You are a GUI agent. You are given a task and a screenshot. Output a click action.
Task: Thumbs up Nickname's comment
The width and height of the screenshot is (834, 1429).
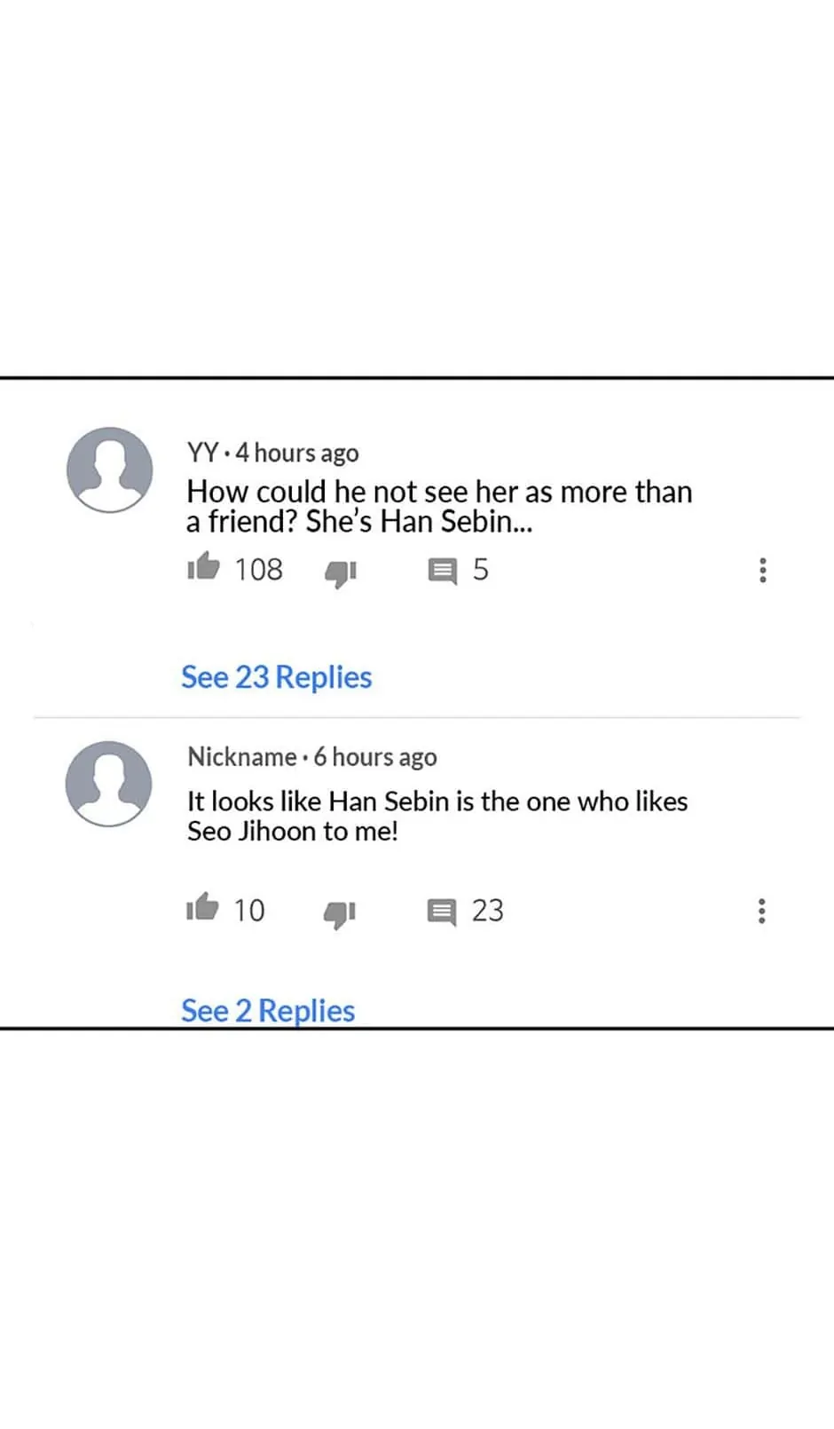tap(202, 907)
